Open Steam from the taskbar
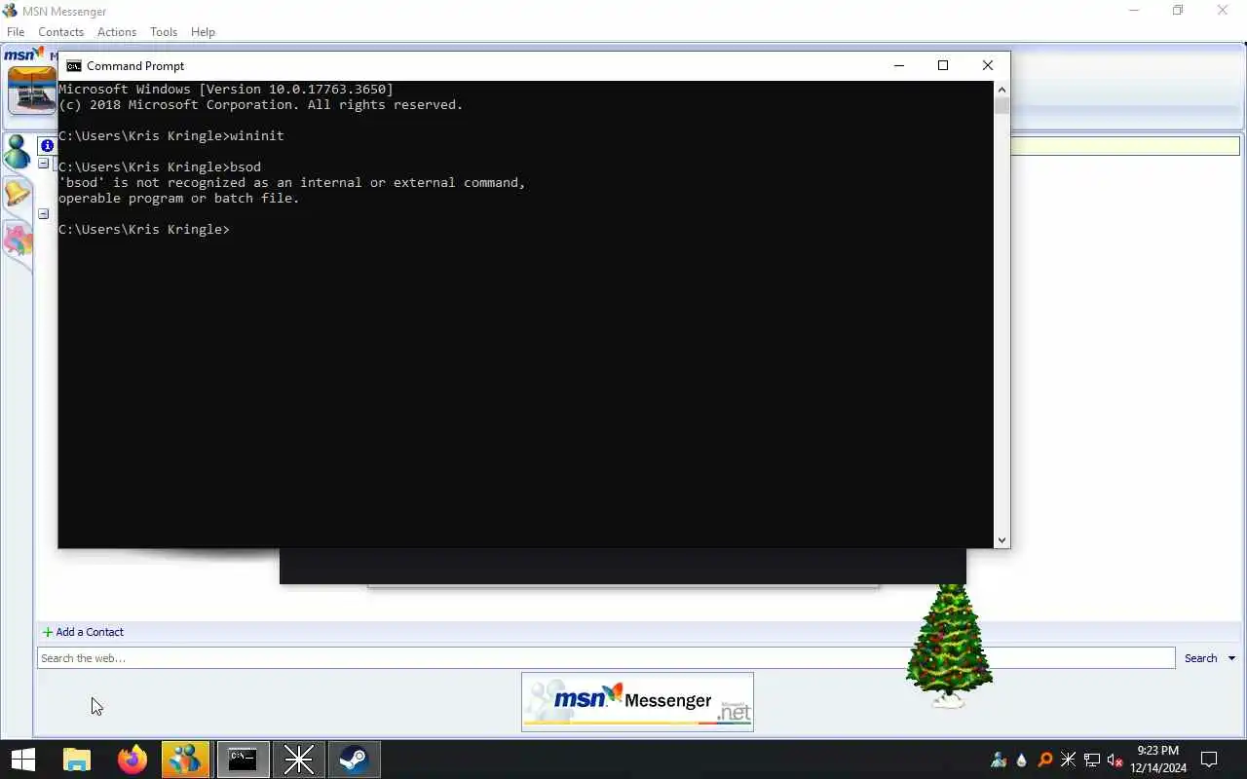Image resolution: width=1247 pixels, height=779 pixels. [354, 760]
